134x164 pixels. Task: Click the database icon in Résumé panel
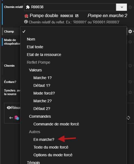click(17, 118)
